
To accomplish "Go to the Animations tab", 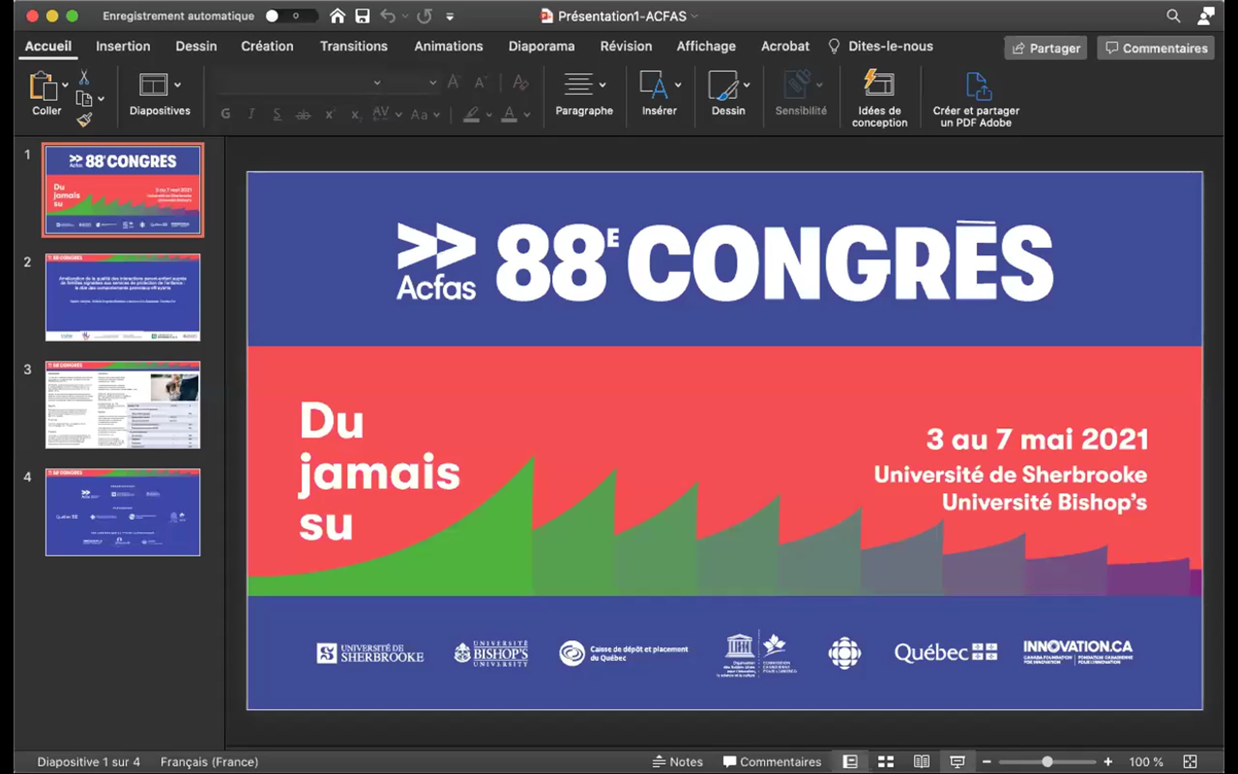I will point(449,46).
